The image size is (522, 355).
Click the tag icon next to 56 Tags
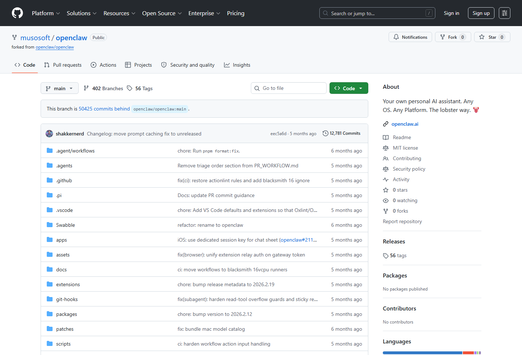point(129,88)
